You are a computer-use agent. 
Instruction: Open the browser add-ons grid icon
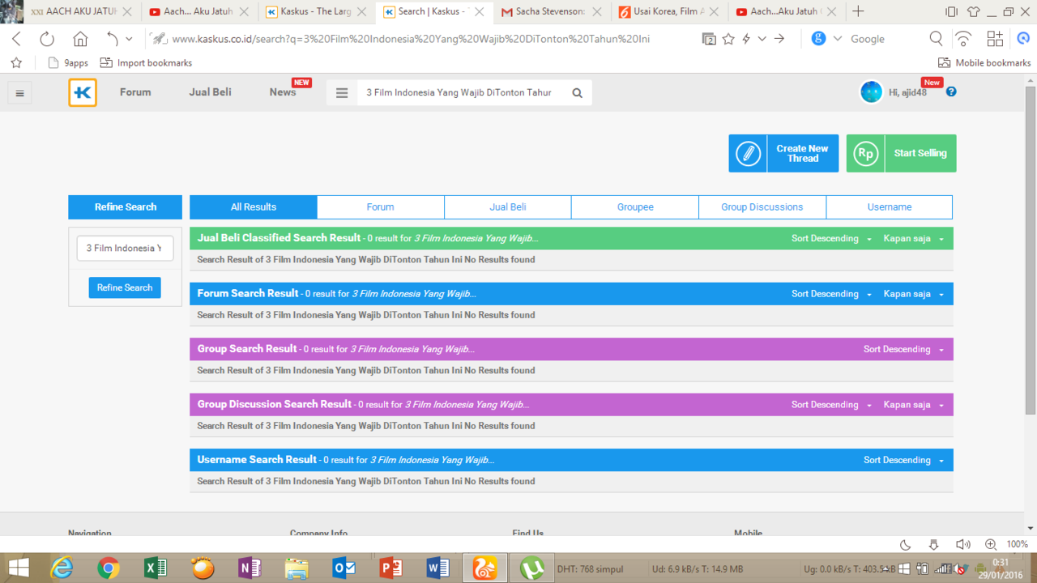[x=995, y=39]
